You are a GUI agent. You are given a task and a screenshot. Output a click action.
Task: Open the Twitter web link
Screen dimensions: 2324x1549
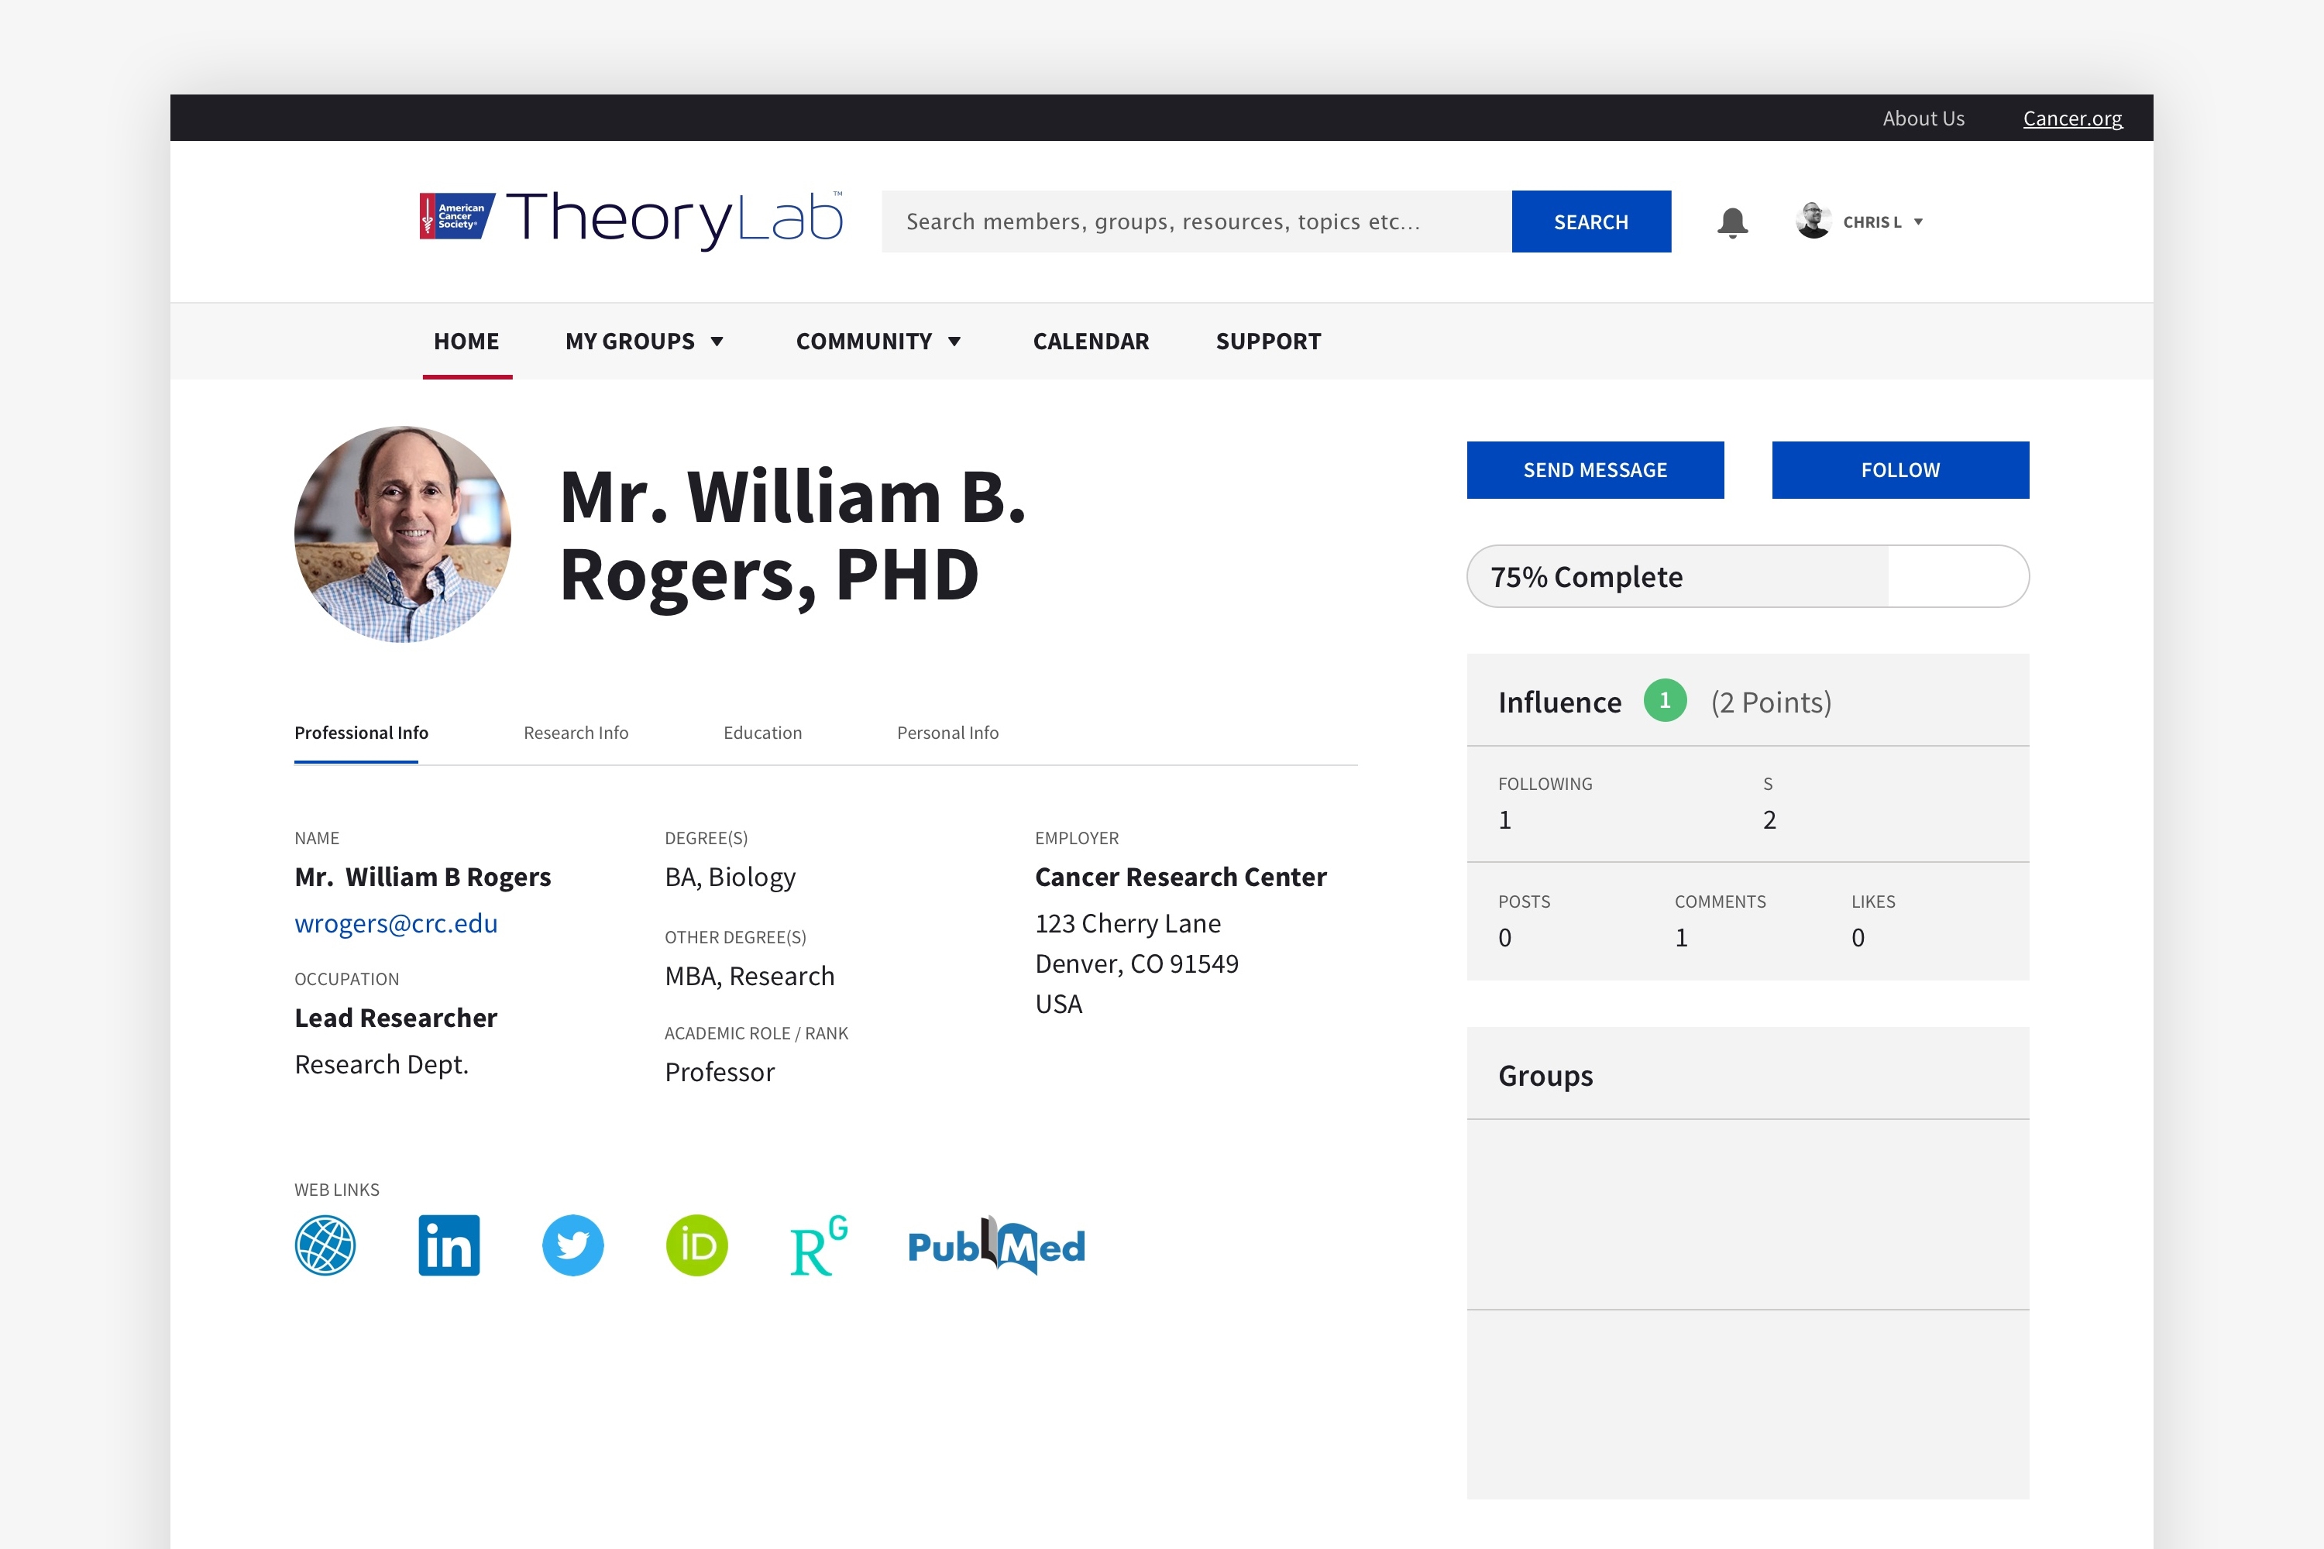tap(573, 1245)
